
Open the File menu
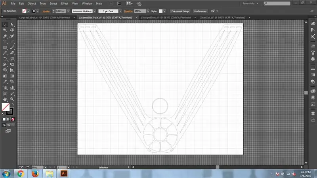(13, 4)
